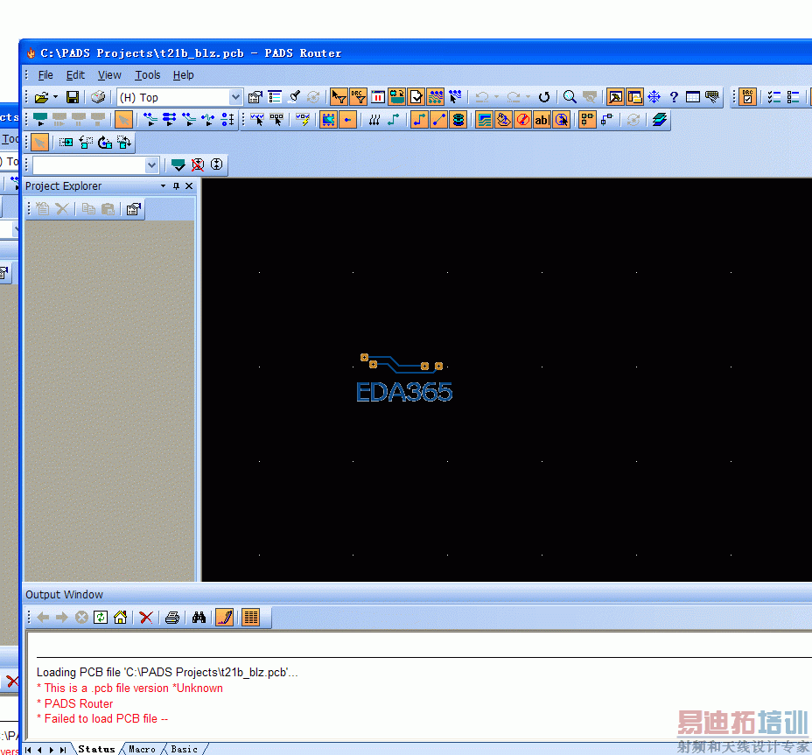Open the Edit menu

coord(75,75)
